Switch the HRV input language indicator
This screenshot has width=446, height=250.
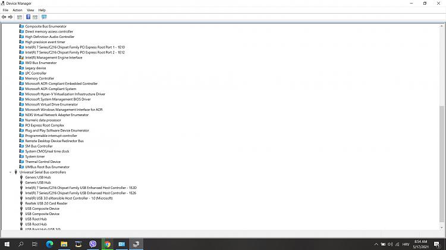click(406, 244)
